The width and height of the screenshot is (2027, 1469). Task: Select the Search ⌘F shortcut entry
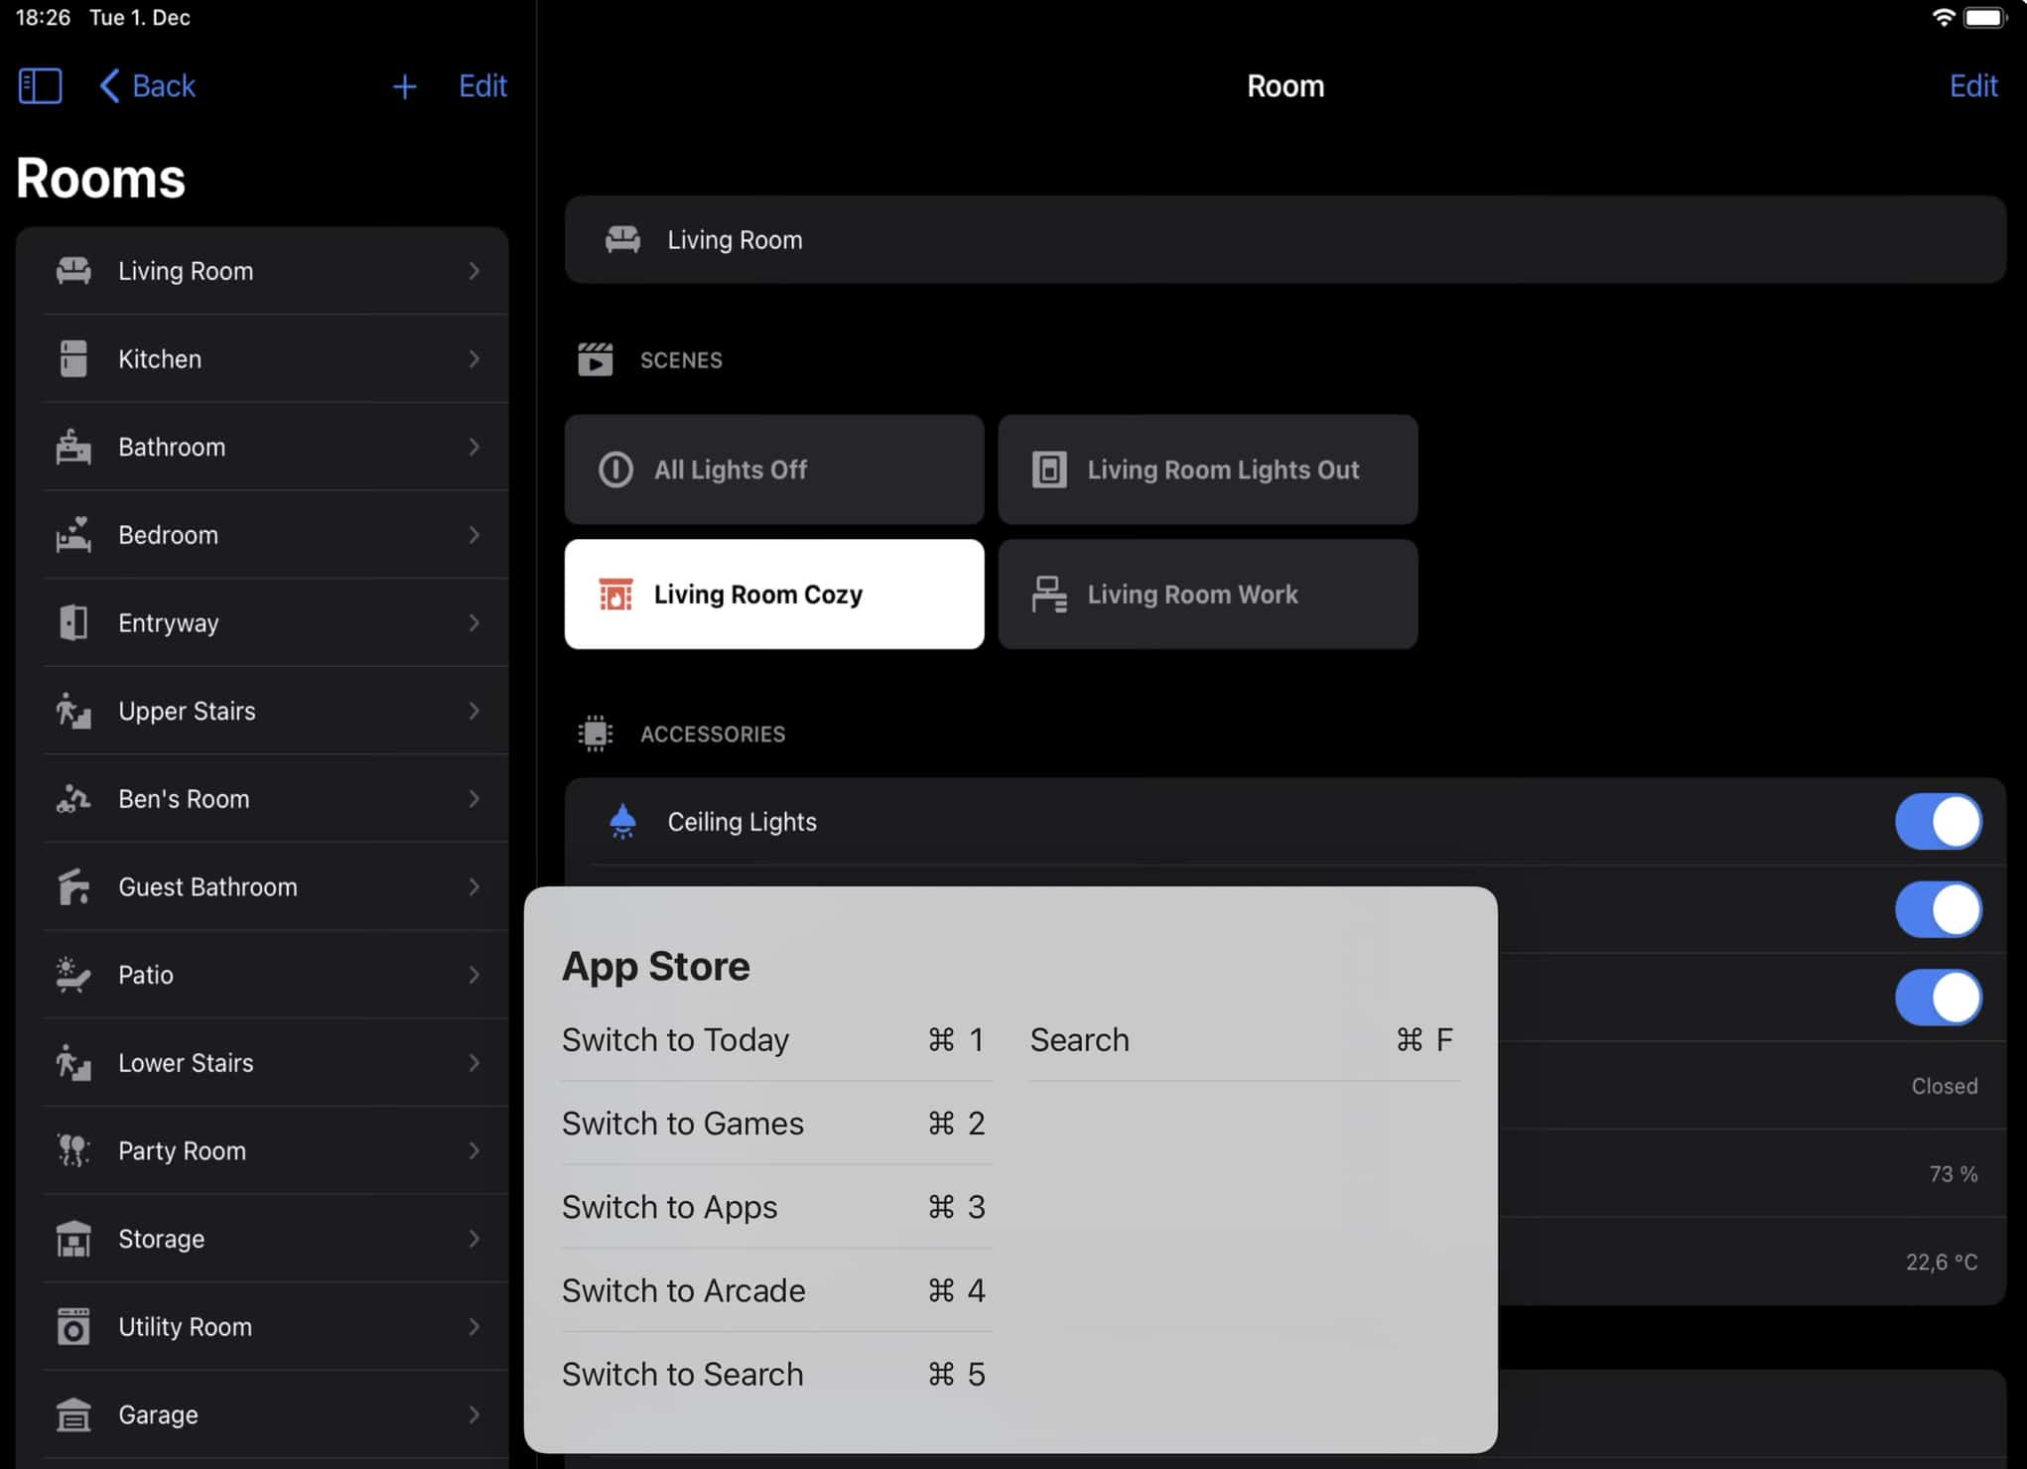(x=1244, y=1039)
